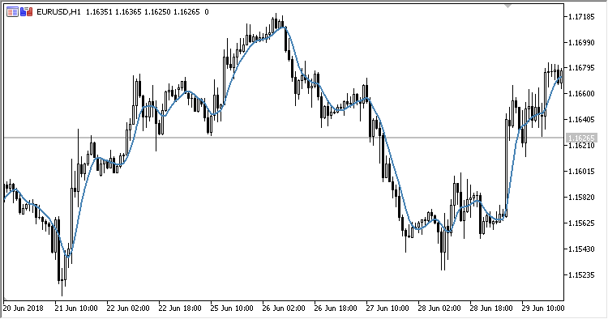Click the 26 Jun 02:00 time label
Viewport: 608px width, 319px height.
tap(284, 308)
